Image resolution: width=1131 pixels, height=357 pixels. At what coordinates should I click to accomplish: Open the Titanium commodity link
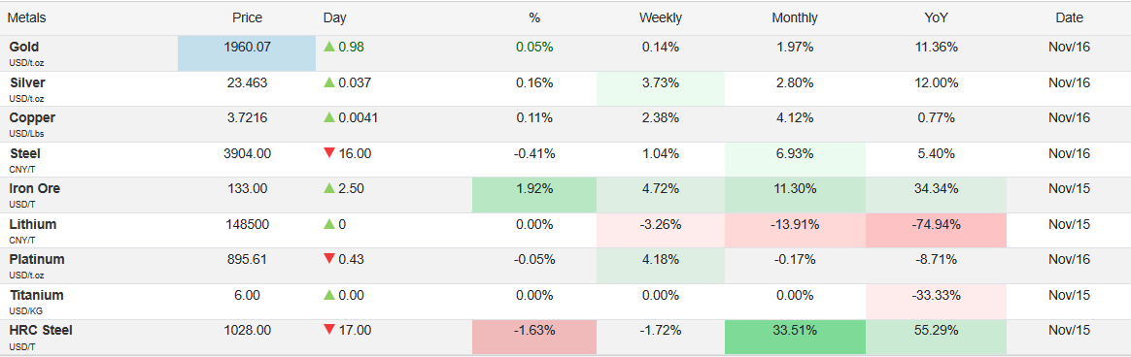pos(36,295)
